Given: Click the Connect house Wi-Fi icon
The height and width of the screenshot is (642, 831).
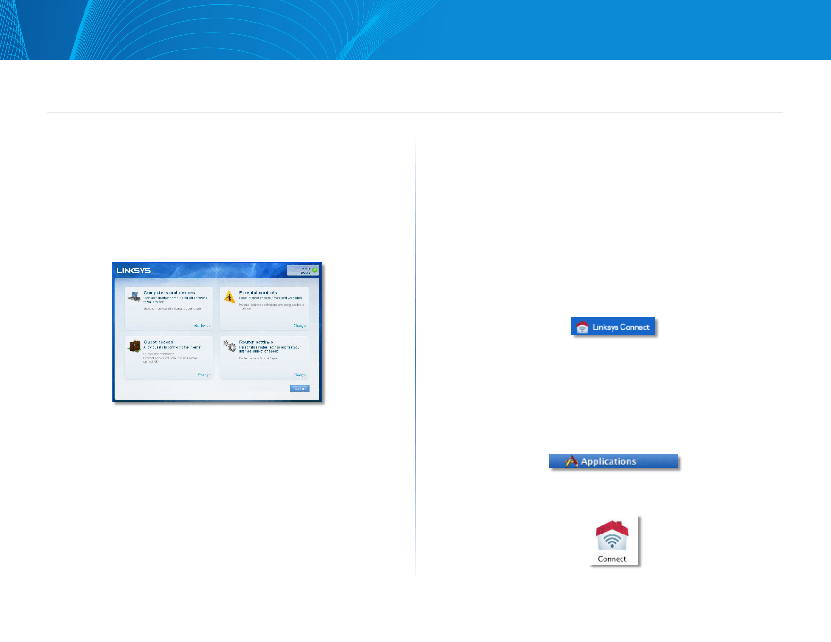Looking at the screenshot, I should point(612,536).
